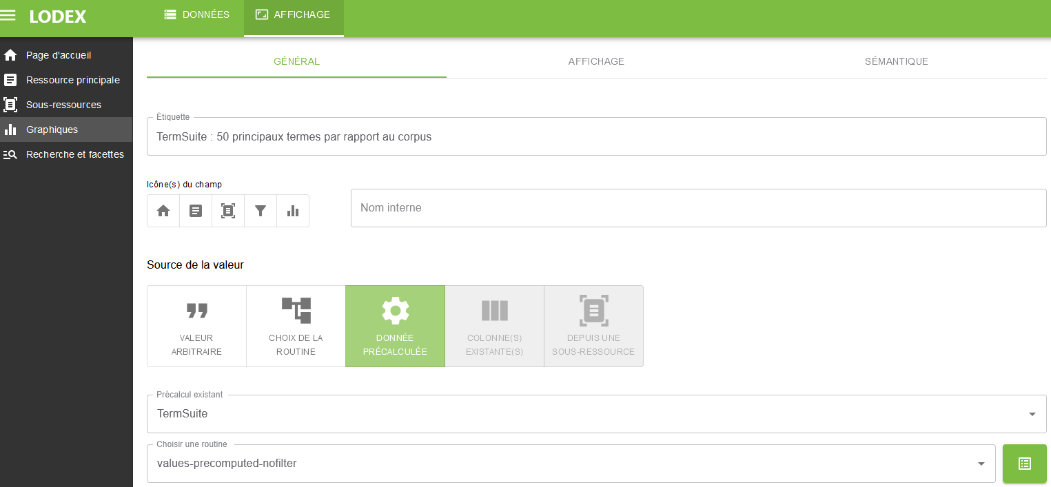Select Choix de la routine source
Image resolution: width=1051 pixels, height=487 pixels.
296,326
